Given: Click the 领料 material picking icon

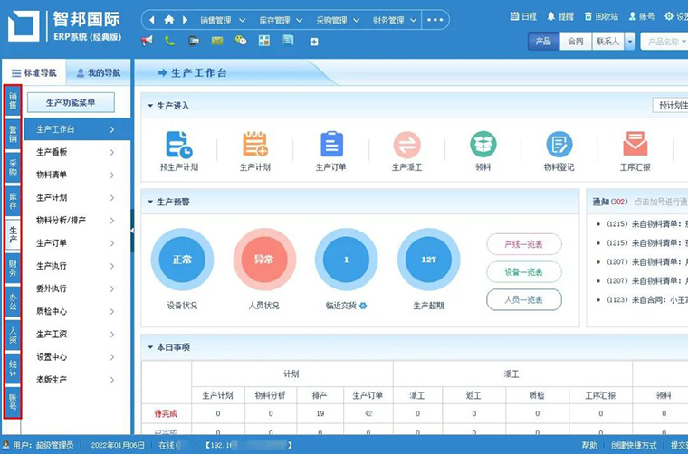Looking at the screenshot, I should pos(483,145).
